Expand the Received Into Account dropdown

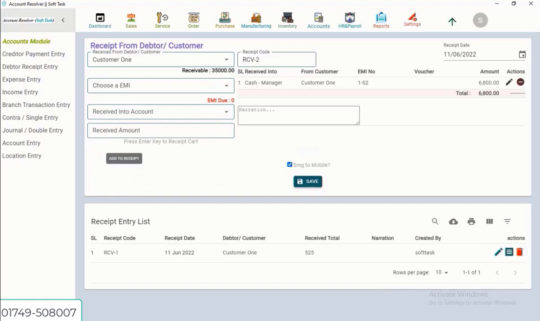(x=161, y=112)
